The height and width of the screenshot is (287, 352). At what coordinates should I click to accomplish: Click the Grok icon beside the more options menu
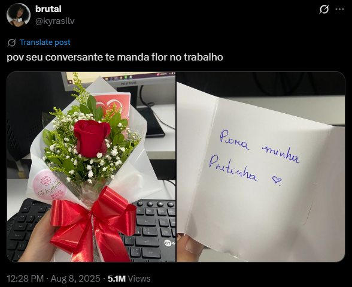[x=324, y=10]
